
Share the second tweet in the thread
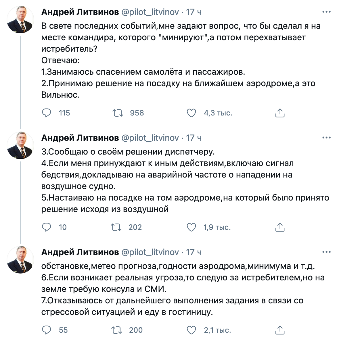(280, 227)
